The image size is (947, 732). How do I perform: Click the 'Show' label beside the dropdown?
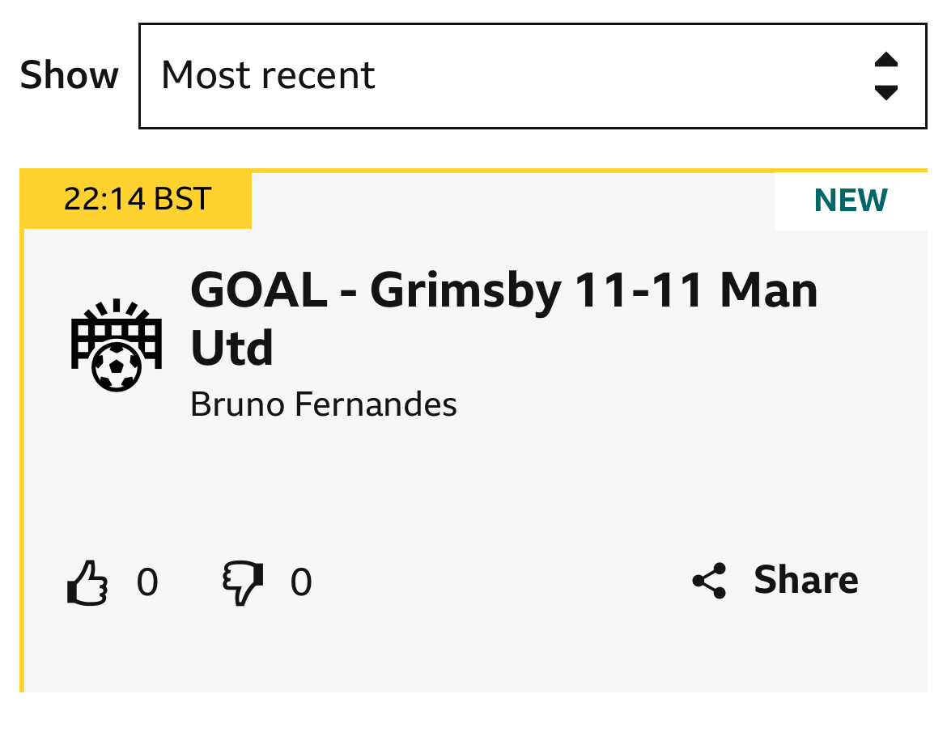pyautogui.click(x=70, y=75)
